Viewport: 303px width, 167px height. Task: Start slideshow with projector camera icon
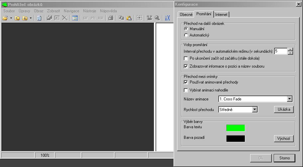click(x=150, y=18)
